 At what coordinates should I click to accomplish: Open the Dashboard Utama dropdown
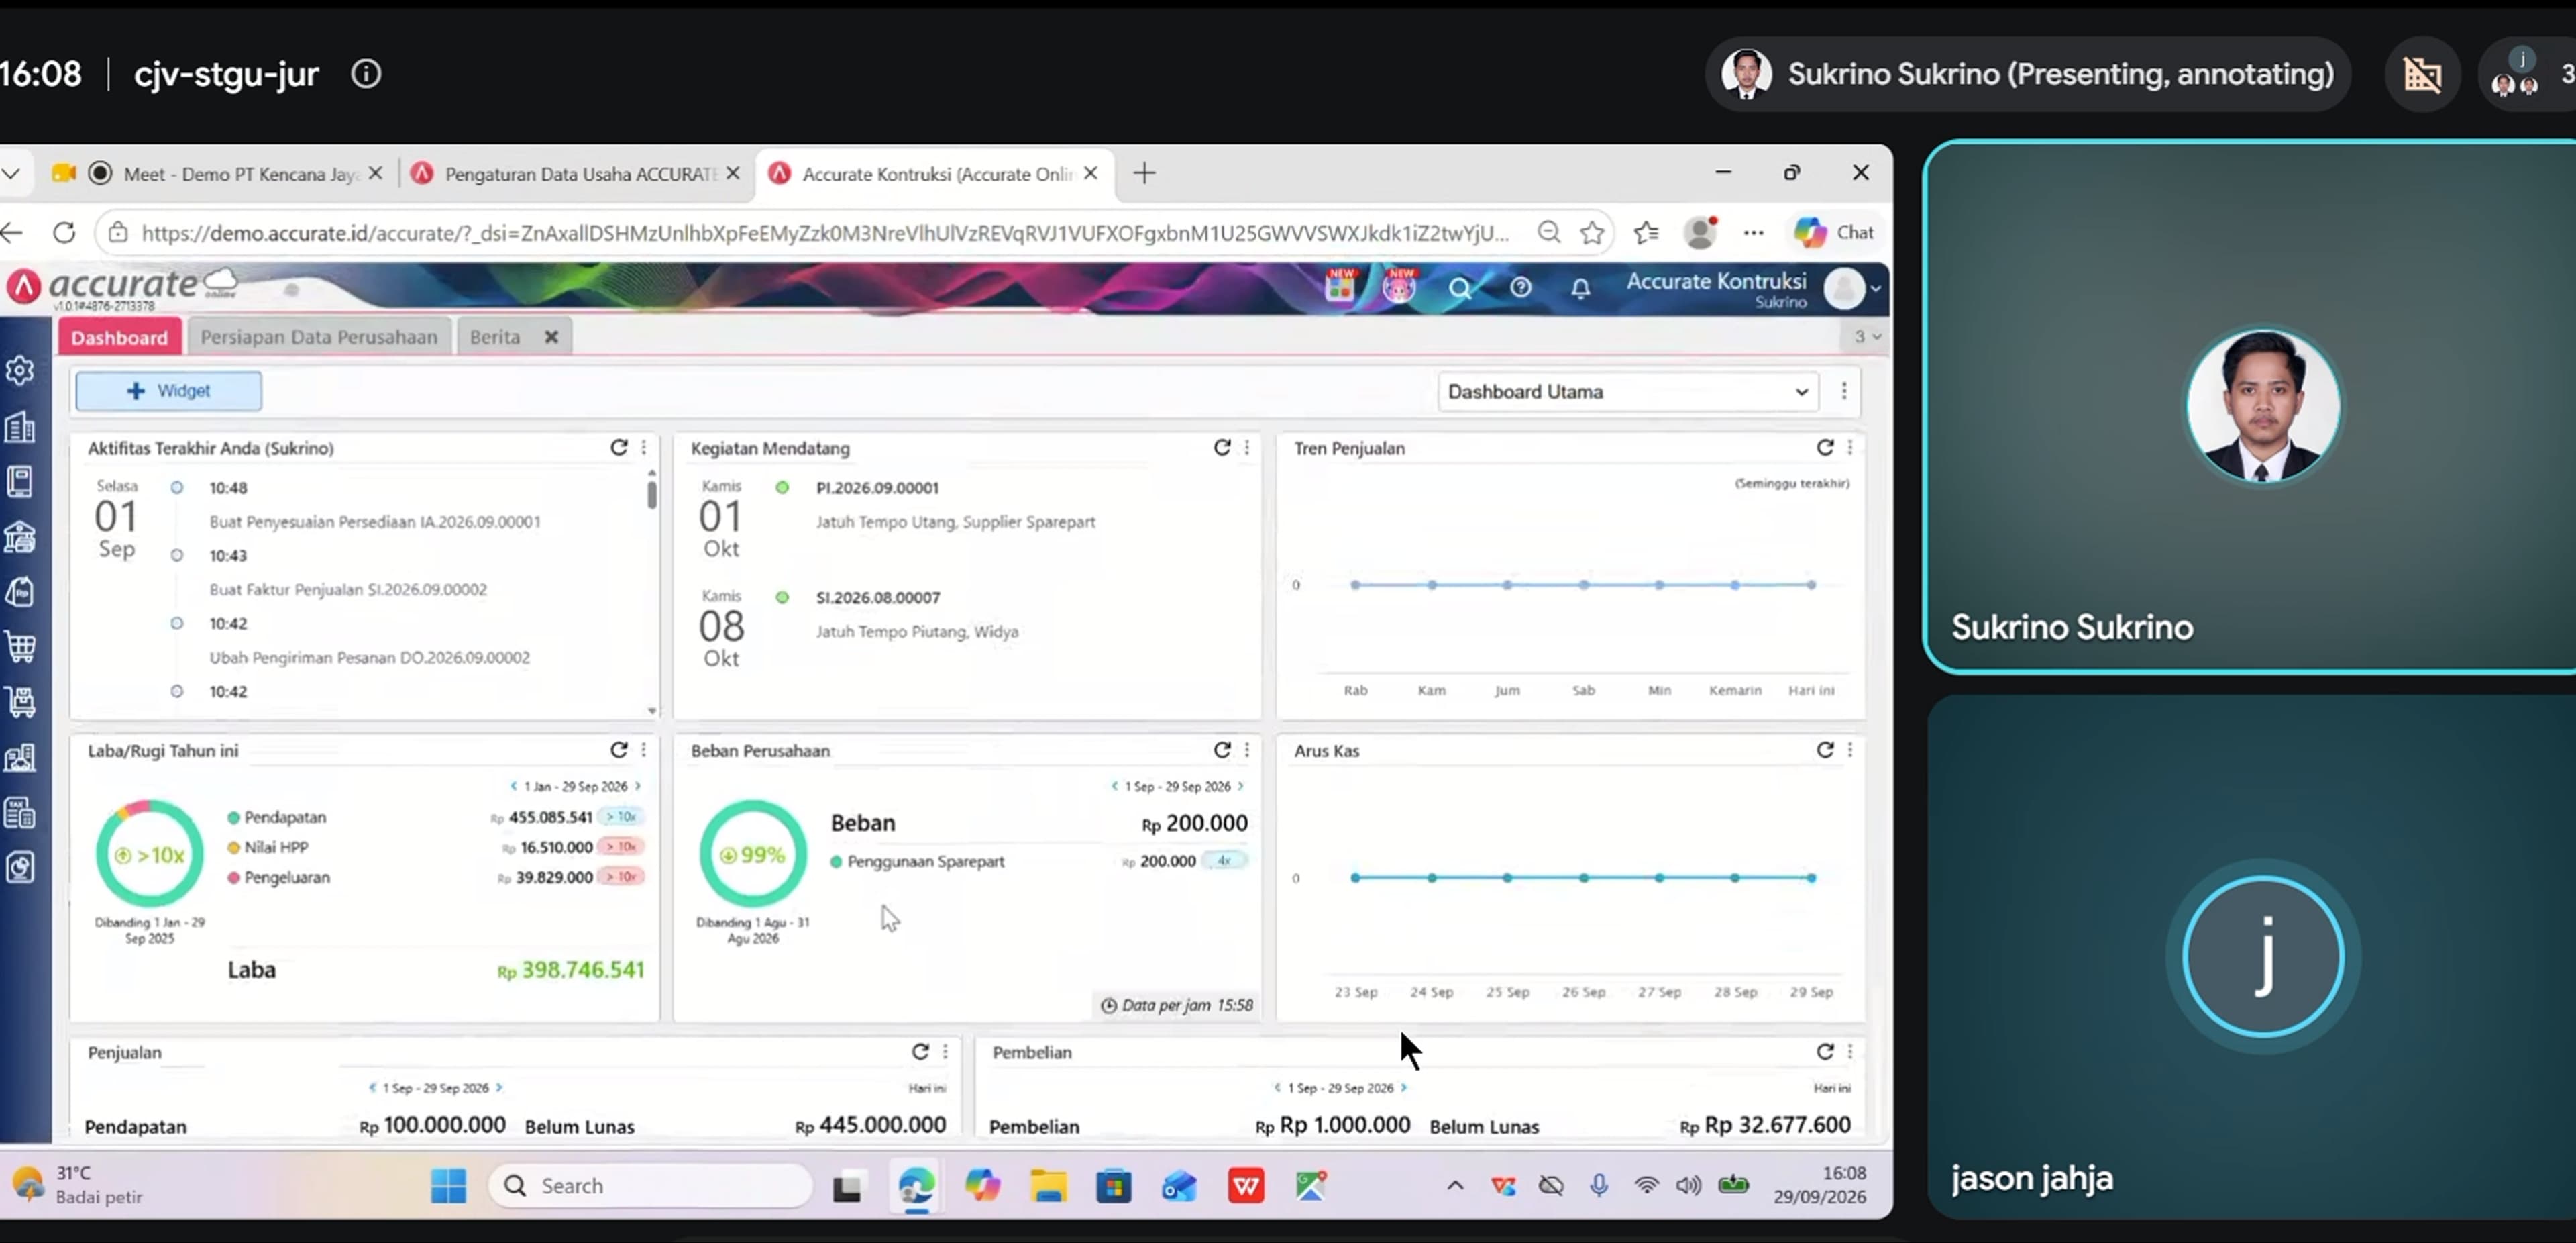1628,391
